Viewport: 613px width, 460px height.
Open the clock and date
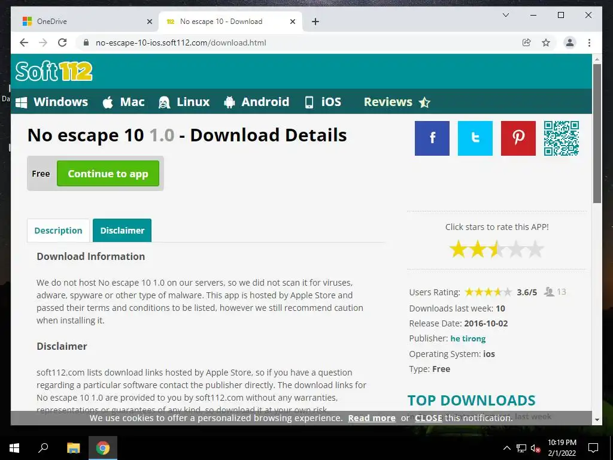(562, 448)
